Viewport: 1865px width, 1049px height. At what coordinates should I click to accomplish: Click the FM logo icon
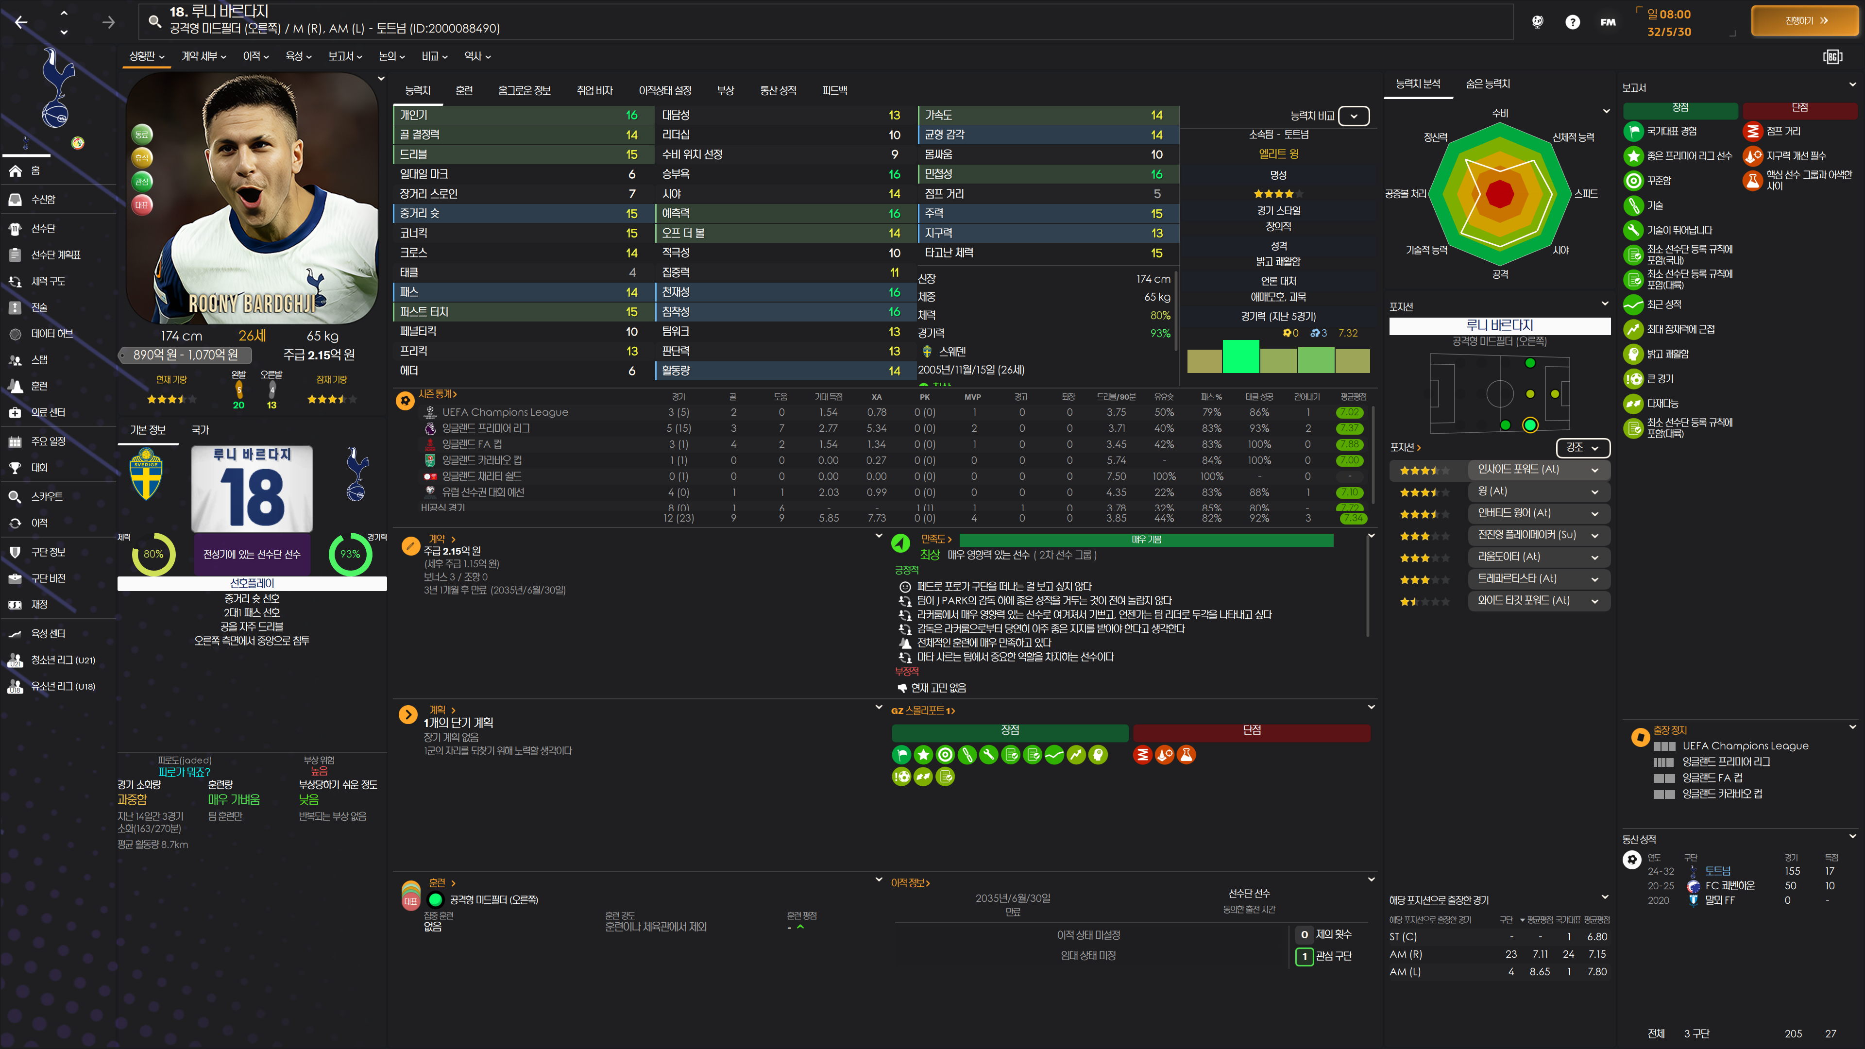tap(1607, 22)
